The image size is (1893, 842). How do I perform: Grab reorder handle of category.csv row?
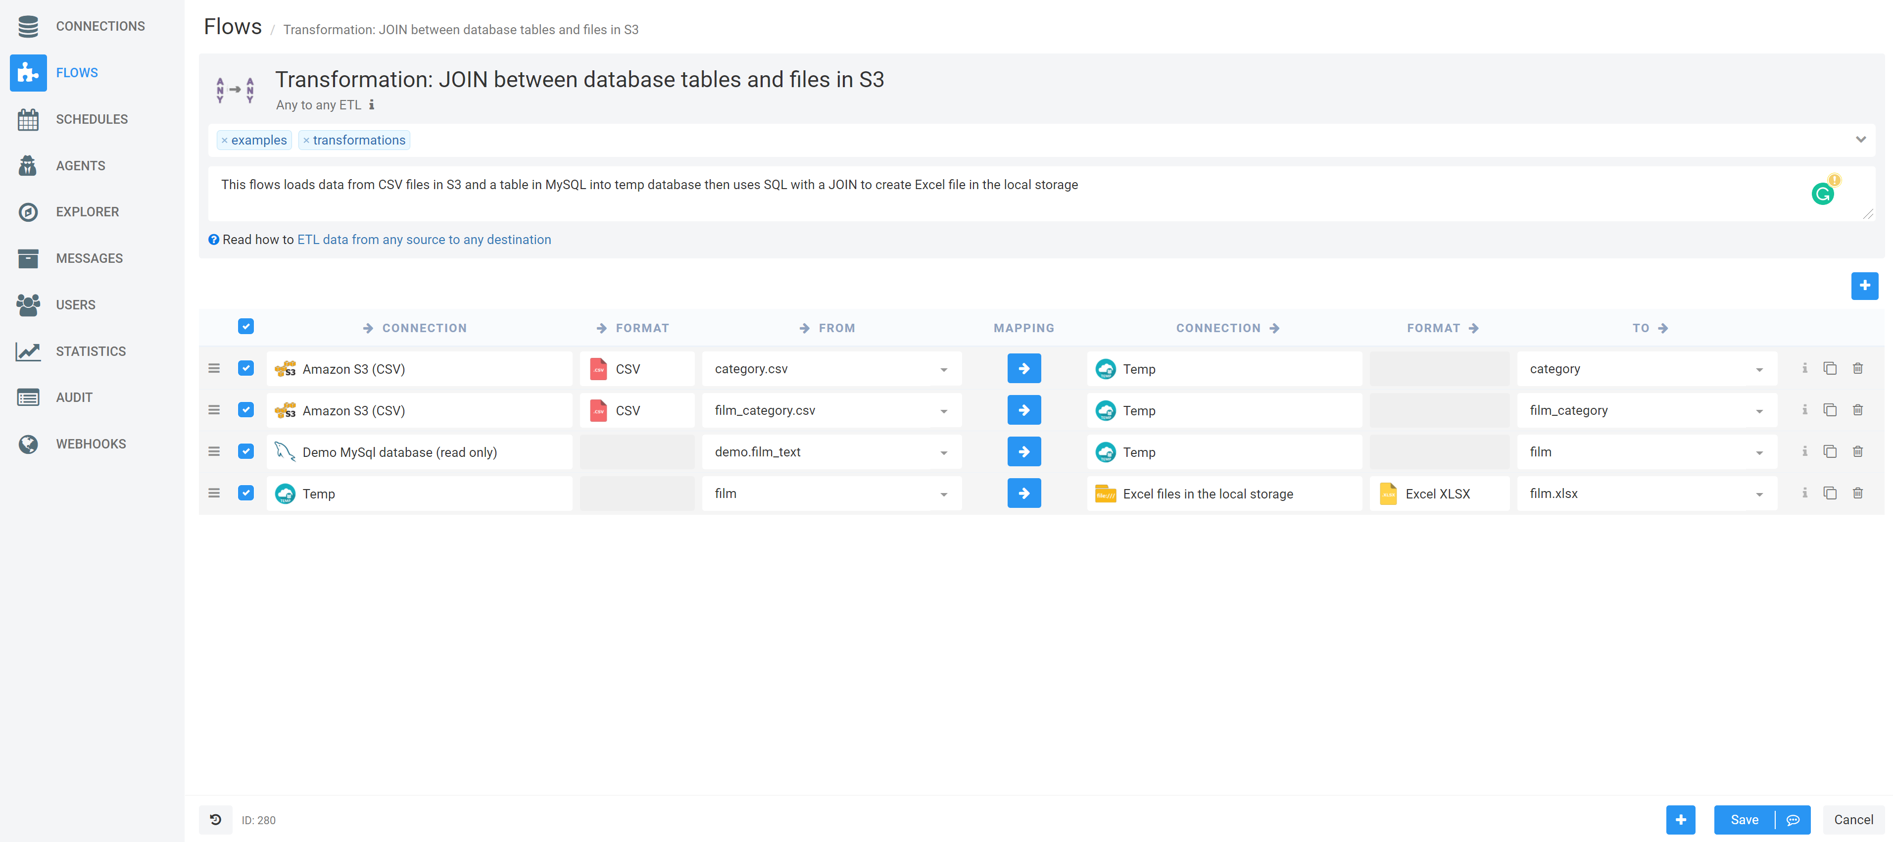tap(214, 369)
